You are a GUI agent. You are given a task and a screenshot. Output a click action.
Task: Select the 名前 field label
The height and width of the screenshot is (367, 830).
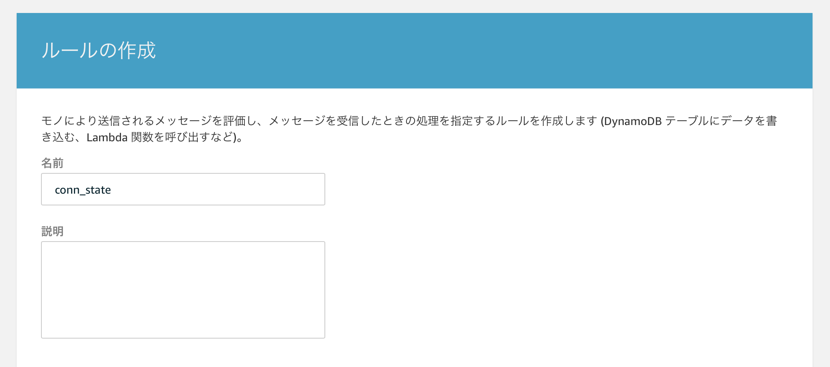click(52, 163)
